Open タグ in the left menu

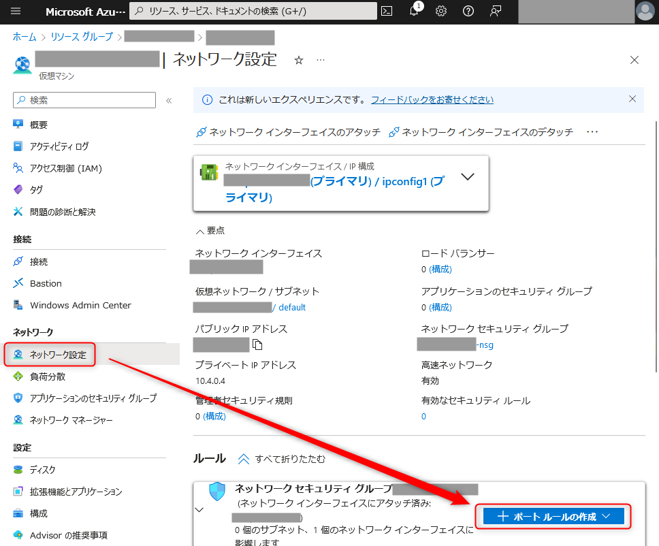click(28, 189)
